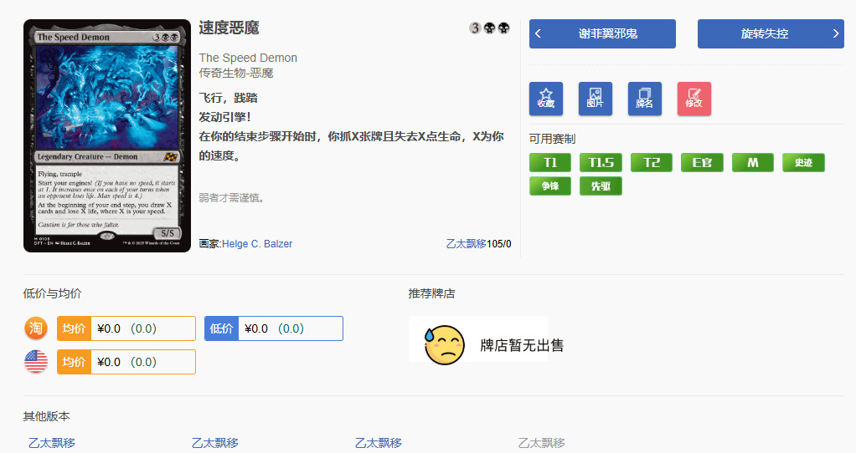Click the blue 低价 ¥0.0 price box
The image size is (856, 453).
tap(274, 328)
